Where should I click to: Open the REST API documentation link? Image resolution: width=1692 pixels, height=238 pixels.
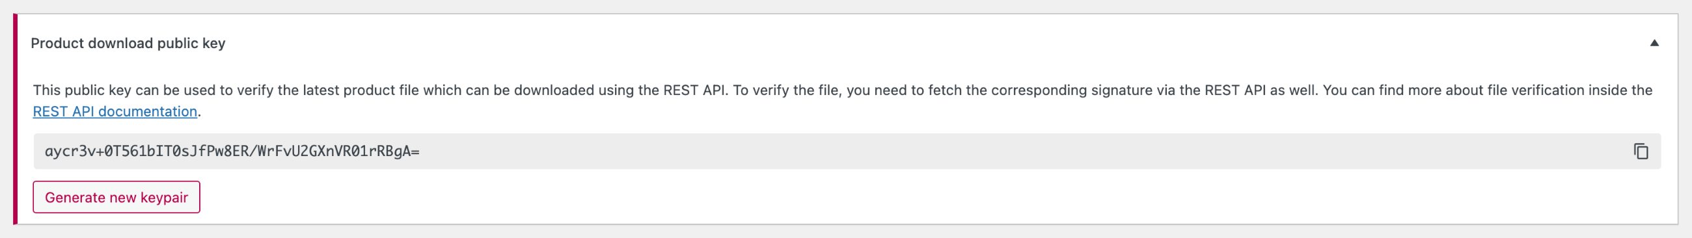(x=115, y=111)
